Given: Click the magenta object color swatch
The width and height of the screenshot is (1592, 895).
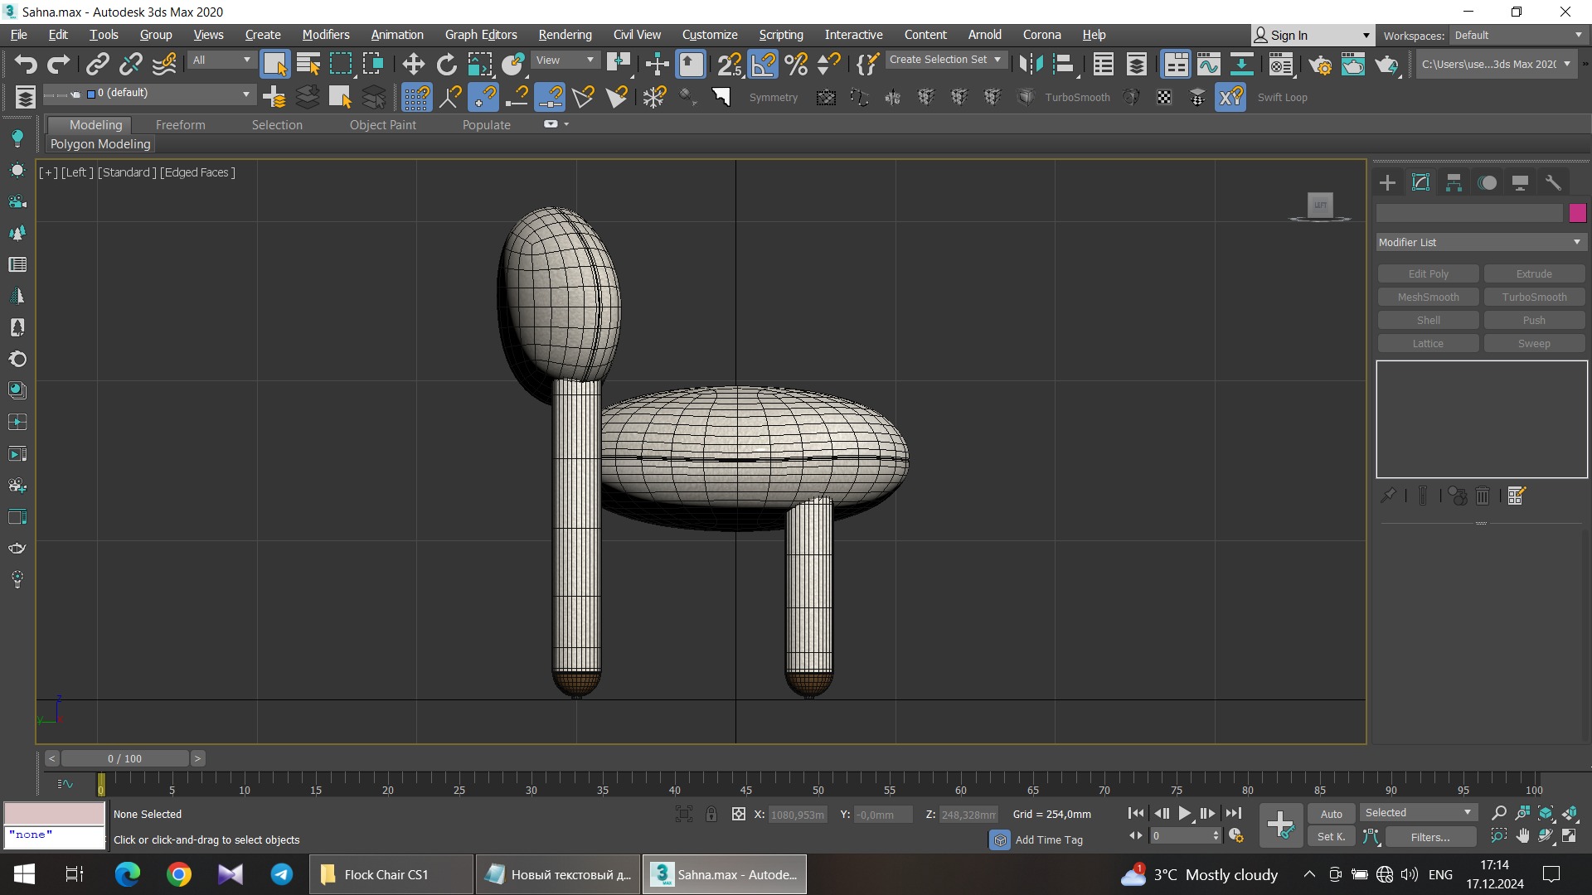Looking at the screenshot, I should click(x=1577, y=213).
